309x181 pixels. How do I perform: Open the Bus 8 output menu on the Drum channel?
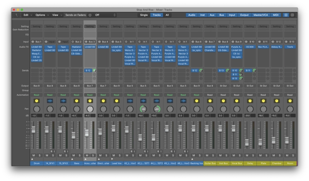pyautogui.click(x=37, y=86)
